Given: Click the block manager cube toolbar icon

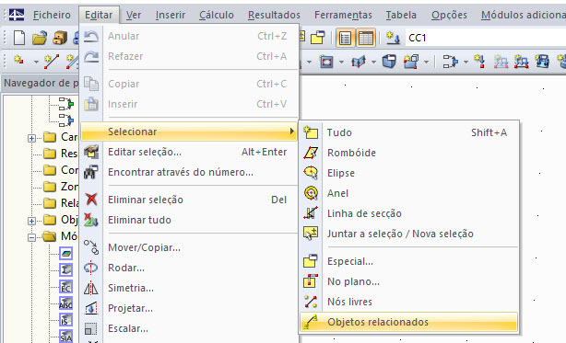Looking at the screenshot, I should point(60,38).
